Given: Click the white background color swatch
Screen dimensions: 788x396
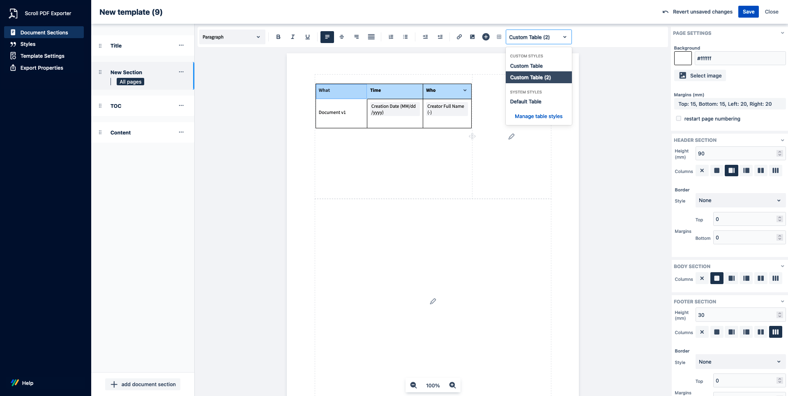Looking at the screenshot, I should [682, 58].
